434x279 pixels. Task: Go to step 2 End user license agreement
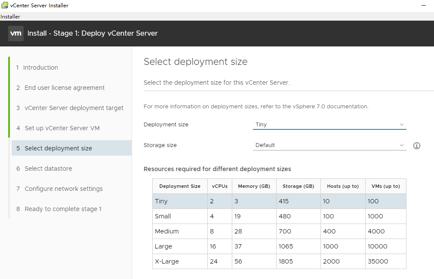(60, 88)
